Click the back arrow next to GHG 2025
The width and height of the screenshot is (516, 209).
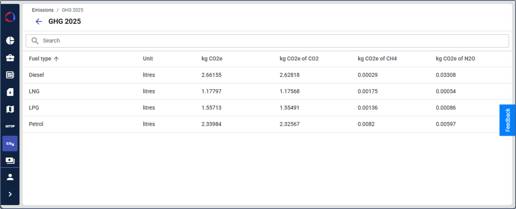tap(38, 21)
